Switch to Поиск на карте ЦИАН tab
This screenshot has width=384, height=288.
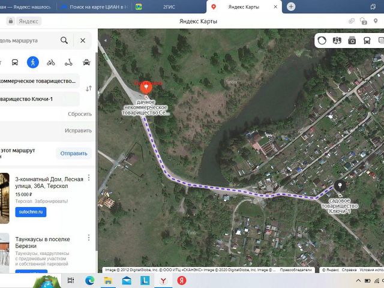(95, 7)
